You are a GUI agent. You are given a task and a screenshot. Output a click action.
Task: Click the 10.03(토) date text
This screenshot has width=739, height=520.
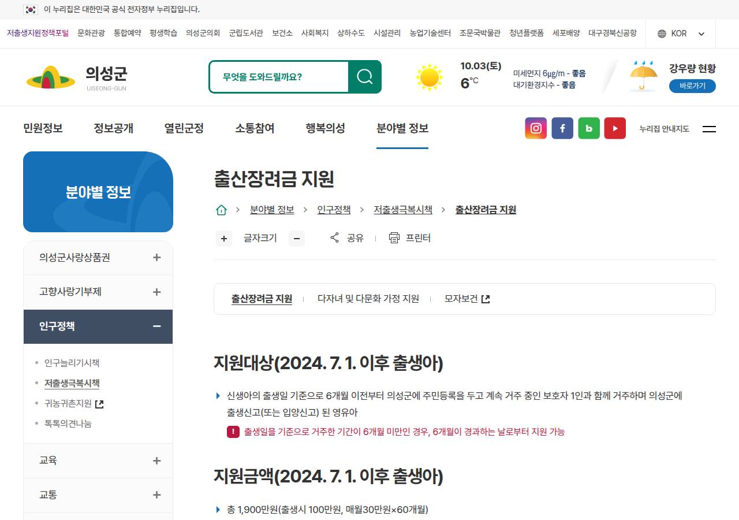480,66
